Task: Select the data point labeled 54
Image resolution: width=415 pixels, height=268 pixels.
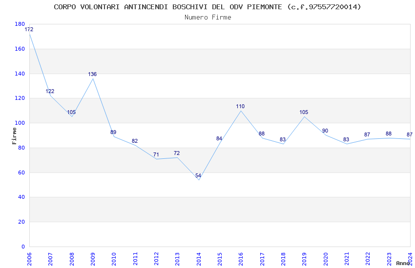Action: [198, 175]
